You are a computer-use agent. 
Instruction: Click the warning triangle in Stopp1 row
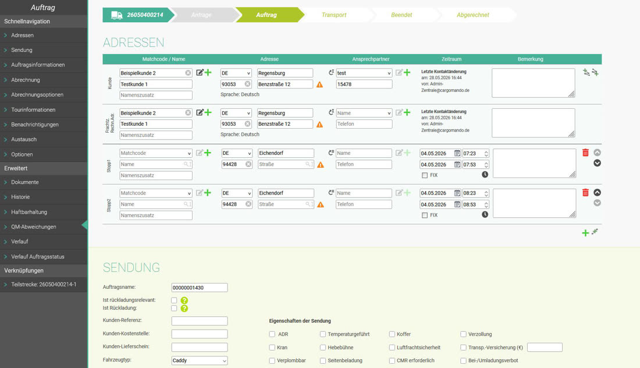coord(321,165)
